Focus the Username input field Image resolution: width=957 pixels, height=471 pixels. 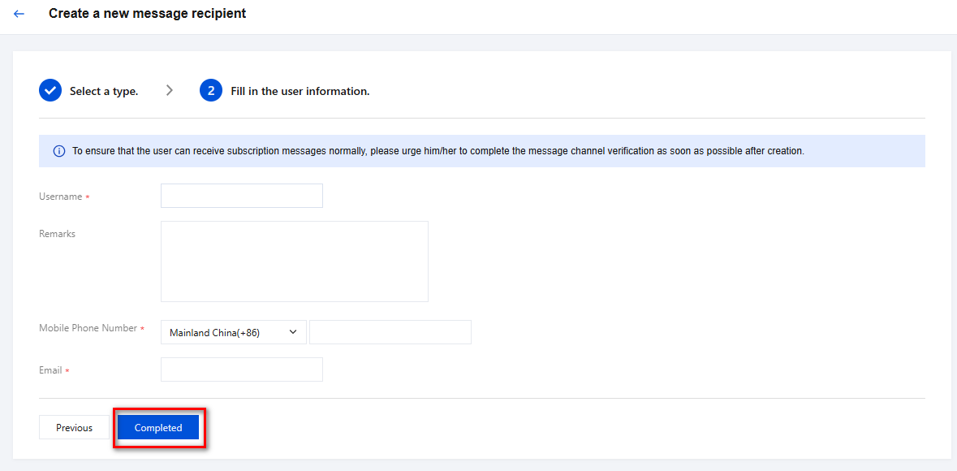[x=242, y=196]
